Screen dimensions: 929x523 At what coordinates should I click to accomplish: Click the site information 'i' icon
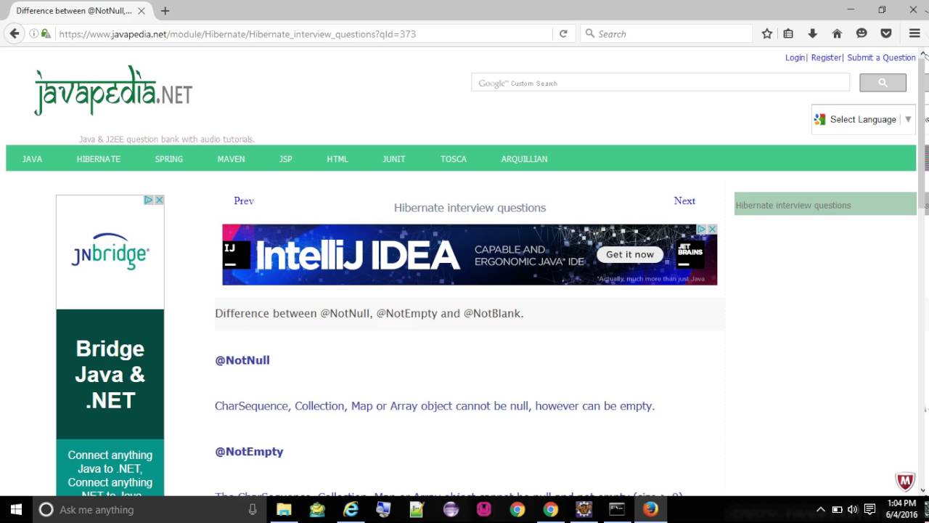[x=33, y=33]
